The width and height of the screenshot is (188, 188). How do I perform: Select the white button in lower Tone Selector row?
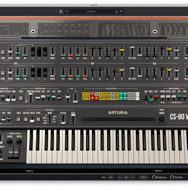tap(137, 98)
